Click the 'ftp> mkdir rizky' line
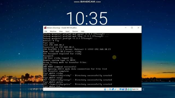Screen dimensions: 175x98 click(x=53, y=73)
